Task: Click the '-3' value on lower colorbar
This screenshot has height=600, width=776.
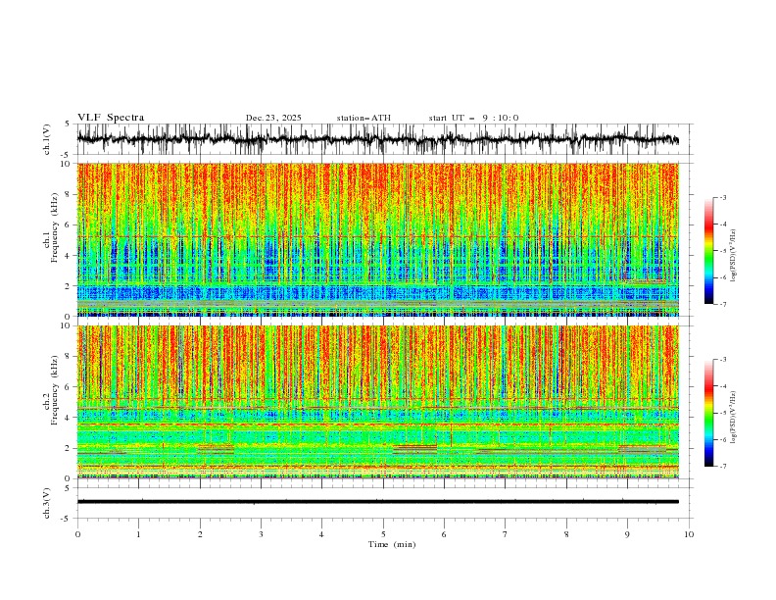Action: (723, 360)
